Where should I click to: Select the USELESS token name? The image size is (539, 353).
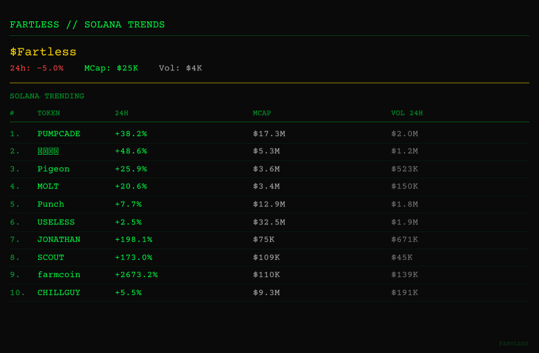56,222
